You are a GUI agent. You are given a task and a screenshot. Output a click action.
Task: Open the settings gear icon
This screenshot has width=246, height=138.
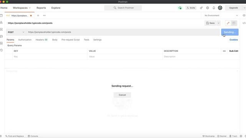click(208, 8)
